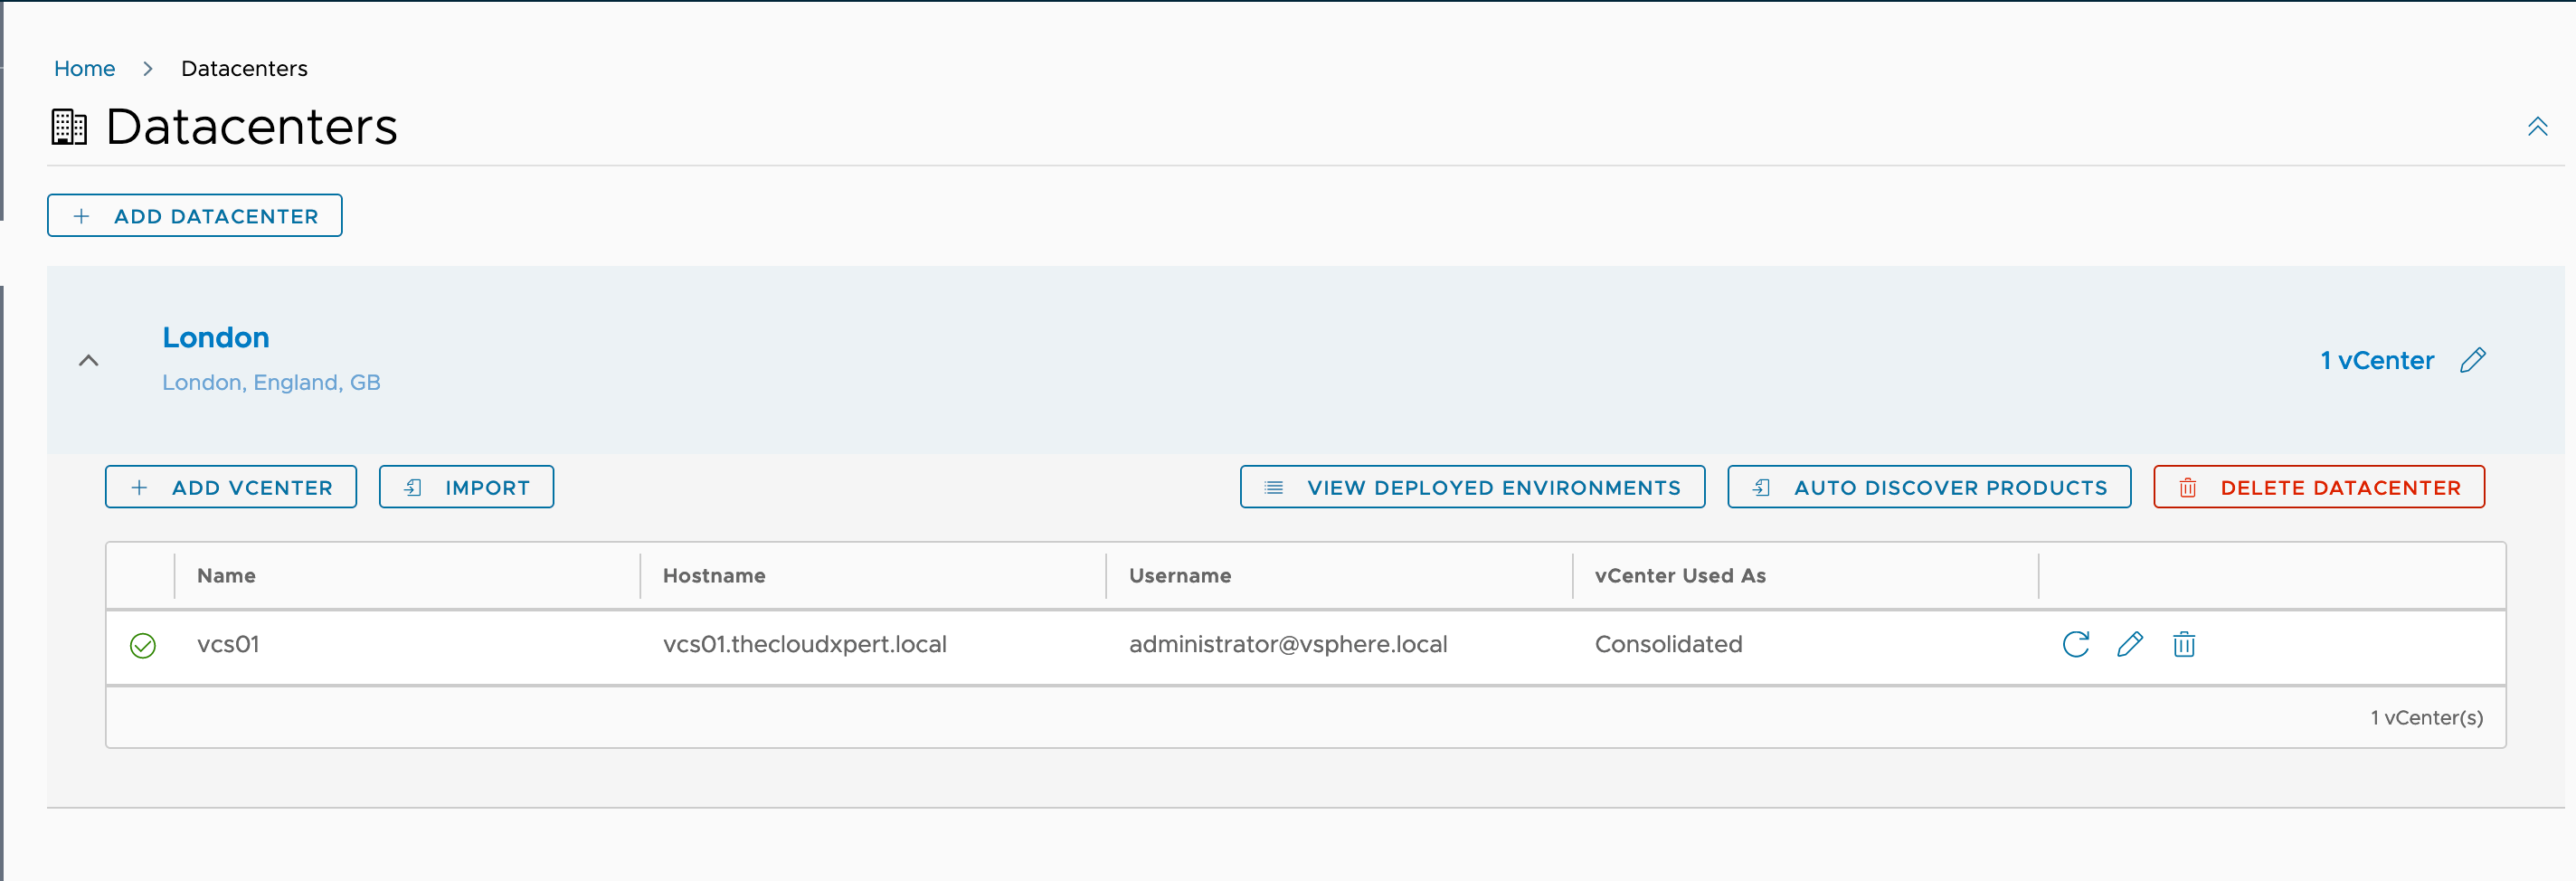2576x881 pixels.
Task: Click the edit pencil icon for vcs01
Action: [x=2129, y=644]
